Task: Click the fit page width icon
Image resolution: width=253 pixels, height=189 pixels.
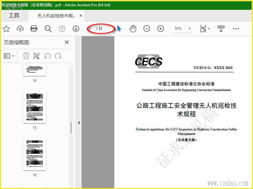Action: point(203,29)
